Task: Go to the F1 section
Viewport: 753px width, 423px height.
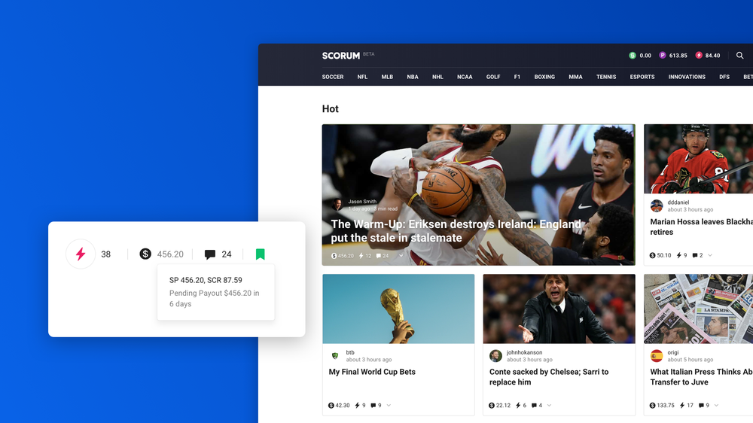Action: (517, 77)
